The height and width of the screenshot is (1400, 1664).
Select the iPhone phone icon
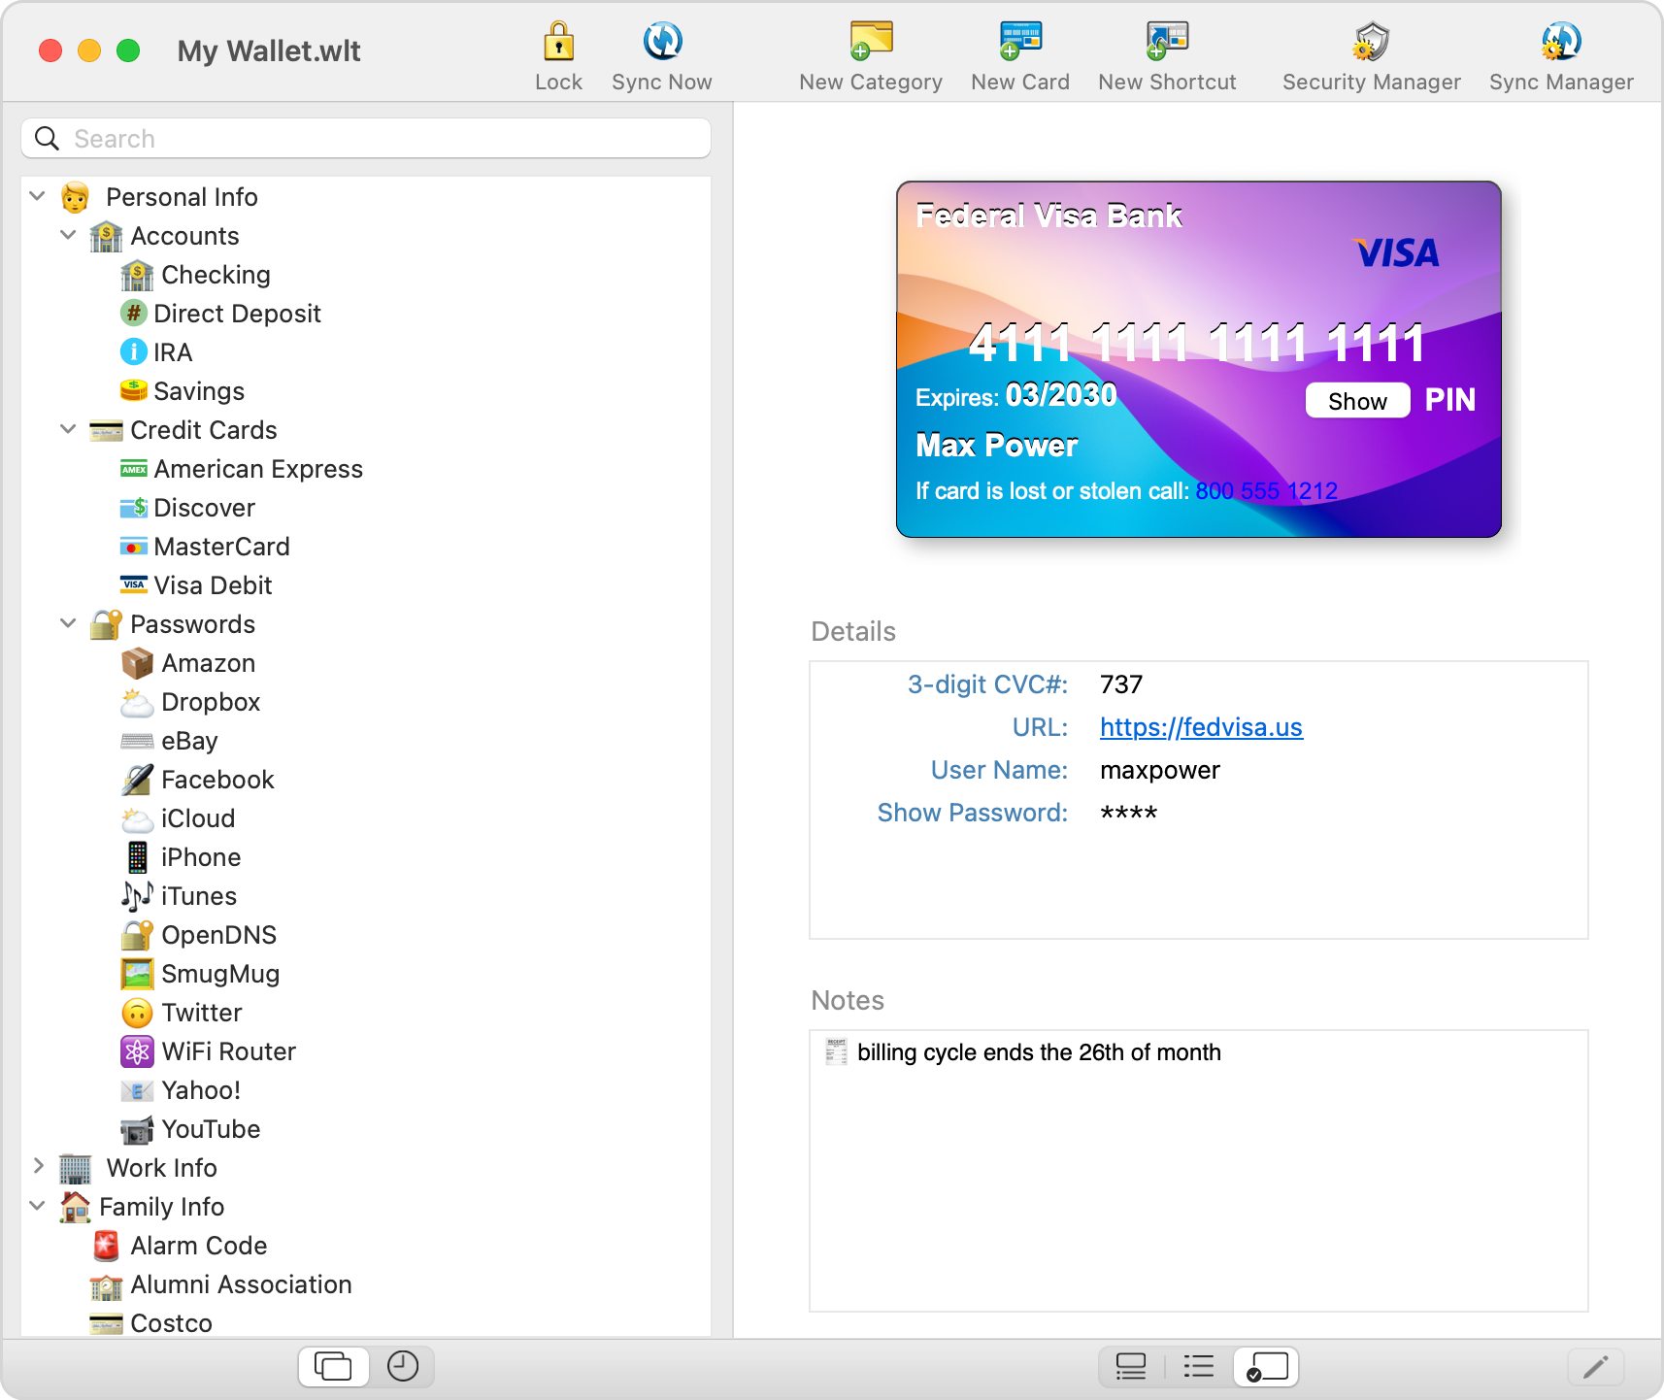click(x=137, y=857)
